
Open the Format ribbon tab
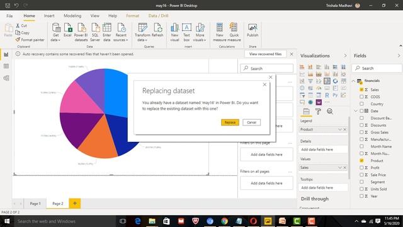(x=133, y=16)
